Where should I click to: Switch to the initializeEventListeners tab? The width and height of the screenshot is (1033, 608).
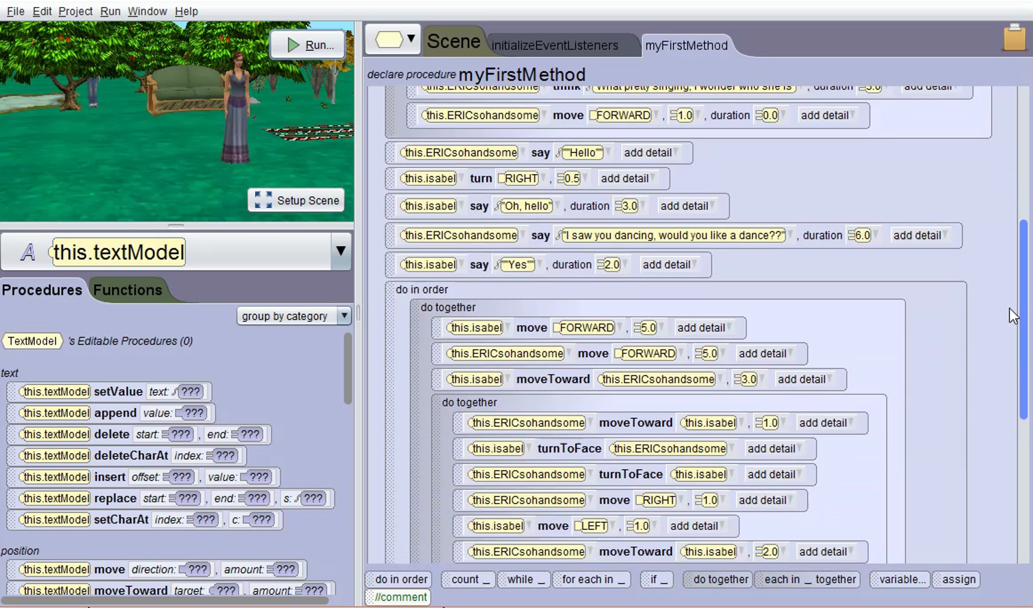click(x=554, y=45)
